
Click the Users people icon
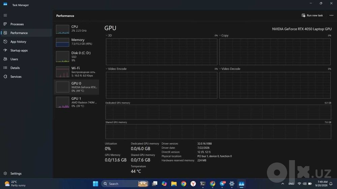5,59
